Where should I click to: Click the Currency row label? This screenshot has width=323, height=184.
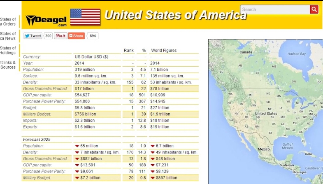point(32,57)
